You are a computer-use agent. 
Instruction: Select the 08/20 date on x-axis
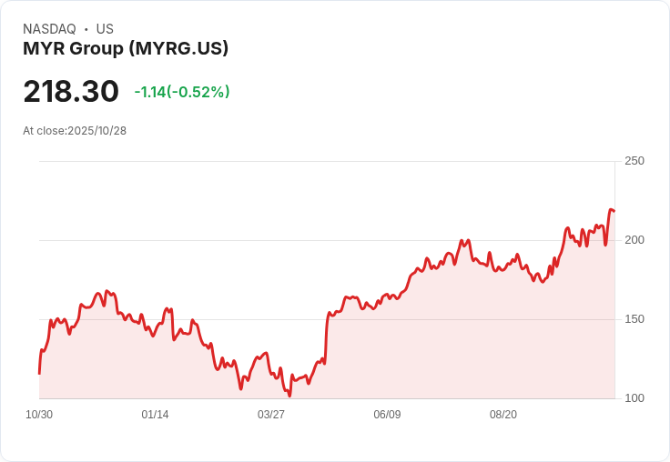503,415
